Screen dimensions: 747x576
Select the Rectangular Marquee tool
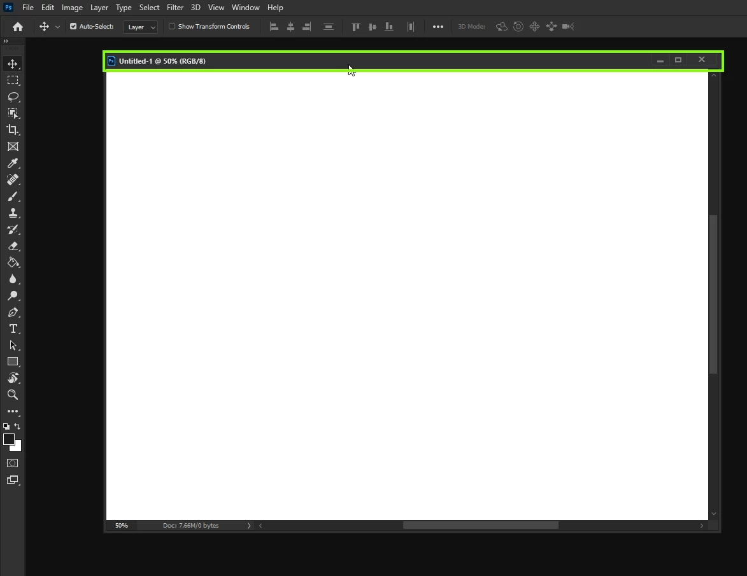(x=13, y=80)
